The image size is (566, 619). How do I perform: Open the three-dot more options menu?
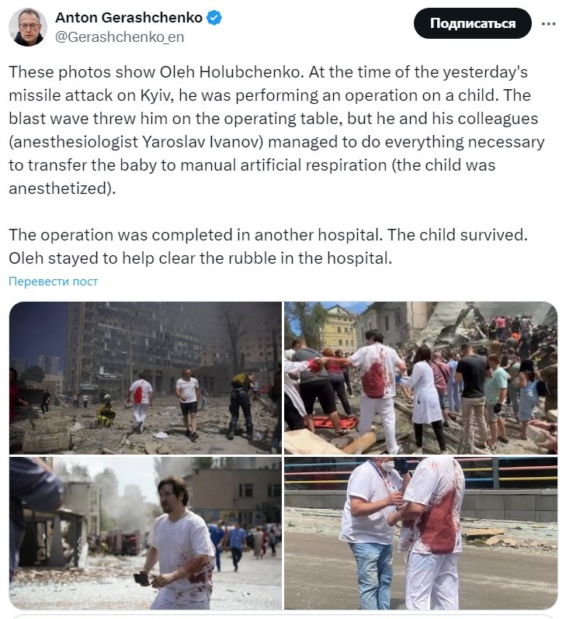click(549, 24)
